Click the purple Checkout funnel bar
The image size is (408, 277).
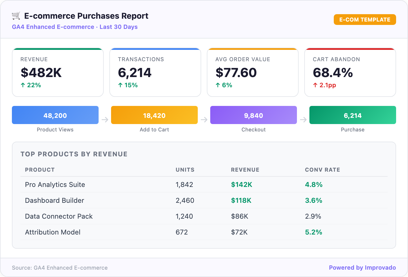tap(253, 115)
